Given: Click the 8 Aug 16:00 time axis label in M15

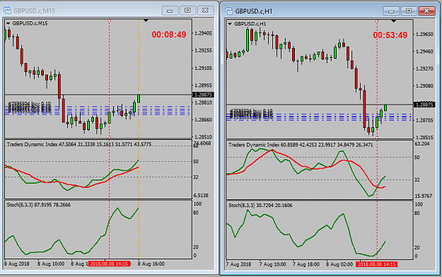Looking at the screenshot, I should pyautogui.click(x=151, y=264).
